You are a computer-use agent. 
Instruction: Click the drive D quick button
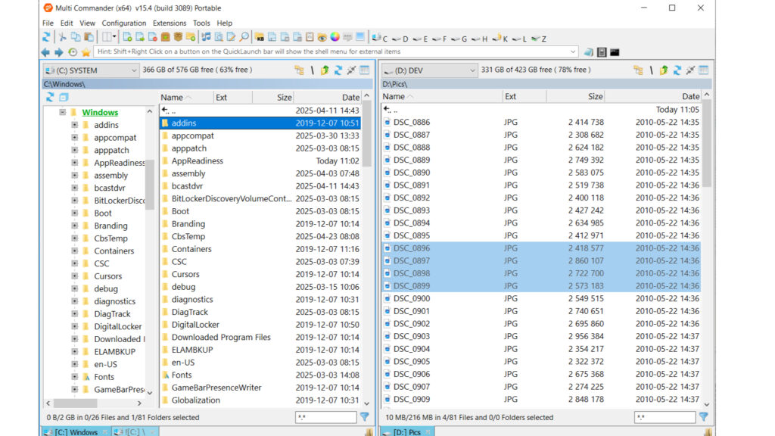(400, 39)
